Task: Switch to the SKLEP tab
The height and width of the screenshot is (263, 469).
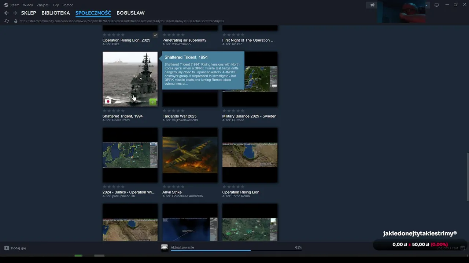Action: (x=29, y=13)
